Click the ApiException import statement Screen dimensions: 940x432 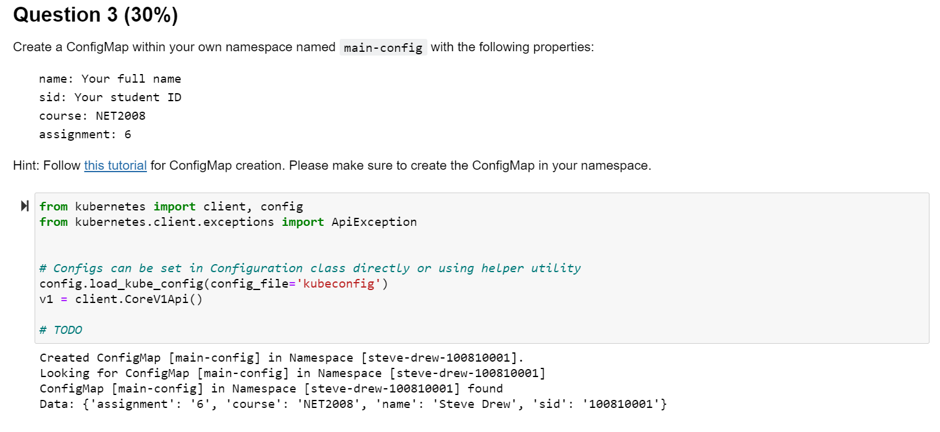point(228,222)
